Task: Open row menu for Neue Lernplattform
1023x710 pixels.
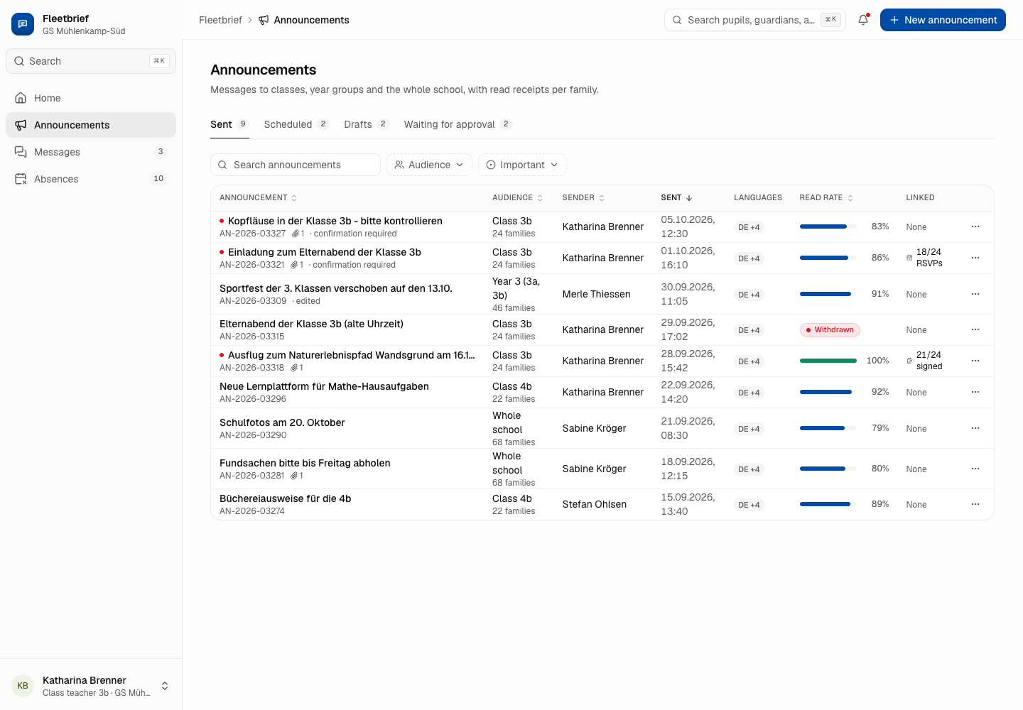Action: coord(975,392)
